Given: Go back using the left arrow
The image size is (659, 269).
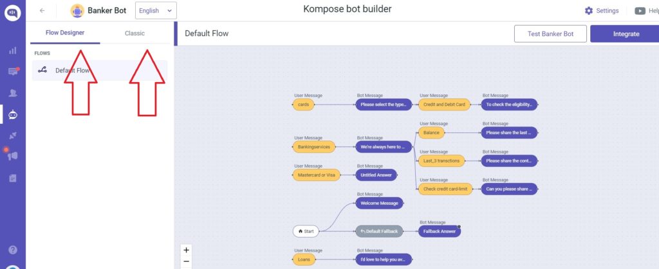Looking at the screenshot, I should (x=42, y=11).
